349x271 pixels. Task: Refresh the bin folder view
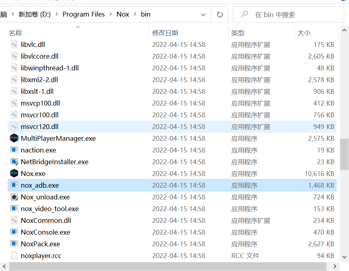tap(220, 15)
